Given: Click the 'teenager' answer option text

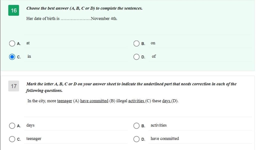Looking at the screenshot, I should 34,139.
